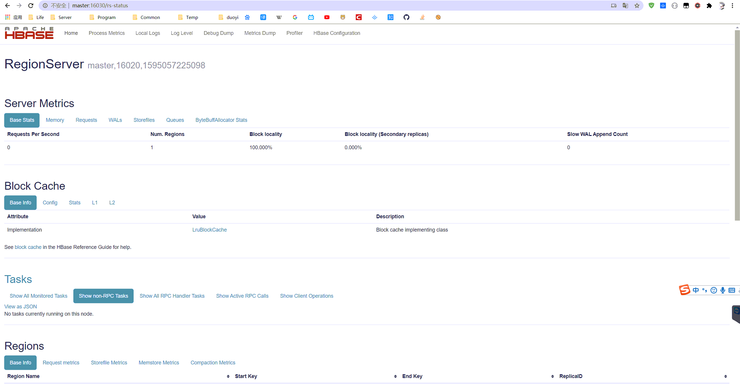Click the vertical page scrollbar thumb
Viewport: 740px width, 384px height.
(x=737, y=125)
